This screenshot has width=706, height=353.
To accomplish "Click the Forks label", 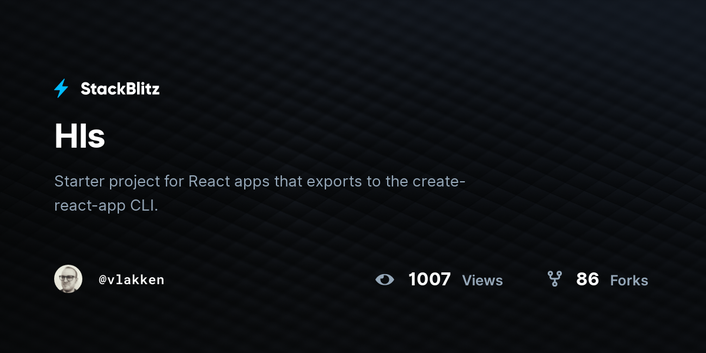I will click(x=629, y=281).
